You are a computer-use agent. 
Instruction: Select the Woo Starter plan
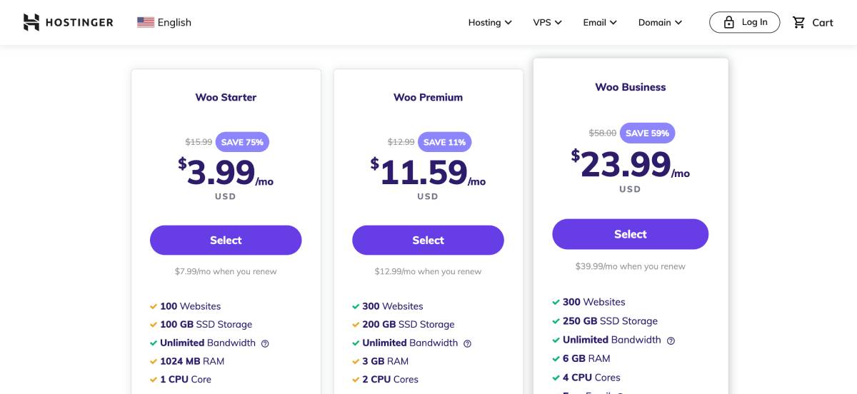[226, 240]
